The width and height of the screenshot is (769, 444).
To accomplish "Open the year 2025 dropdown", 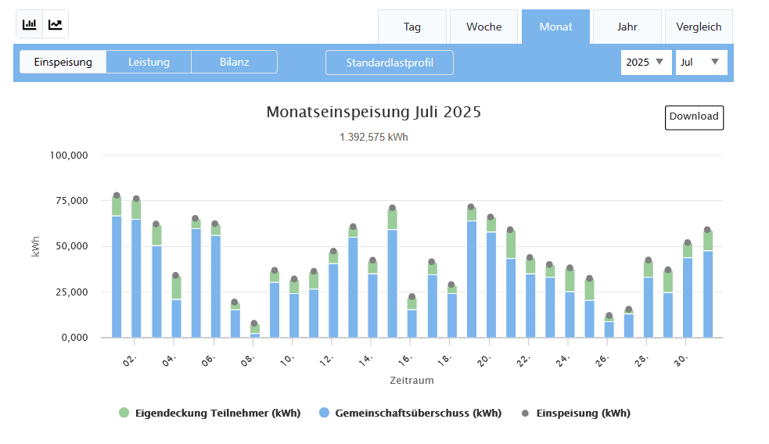I will [x=646, y=62].
